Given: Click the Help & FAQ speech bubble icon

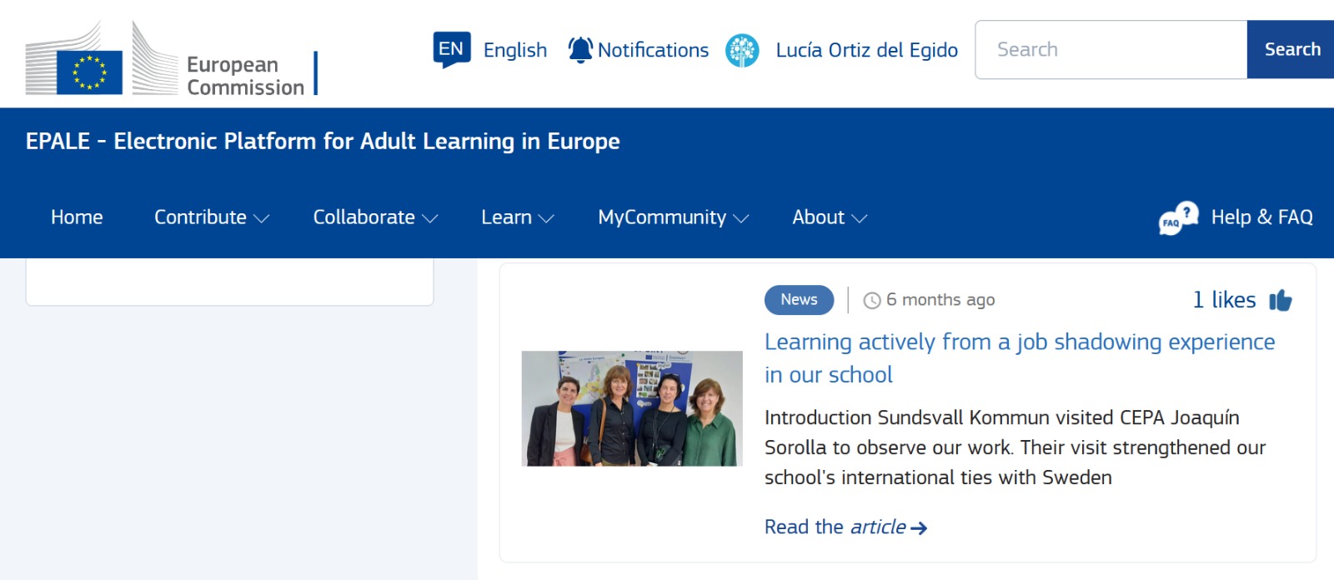Looking at the screenshot, I should 1178,218.
